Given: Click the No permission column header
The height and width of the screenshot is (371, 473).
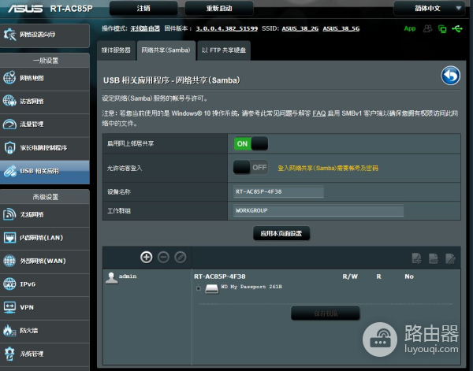Looking at the screenshot, I should coord(409,276).
